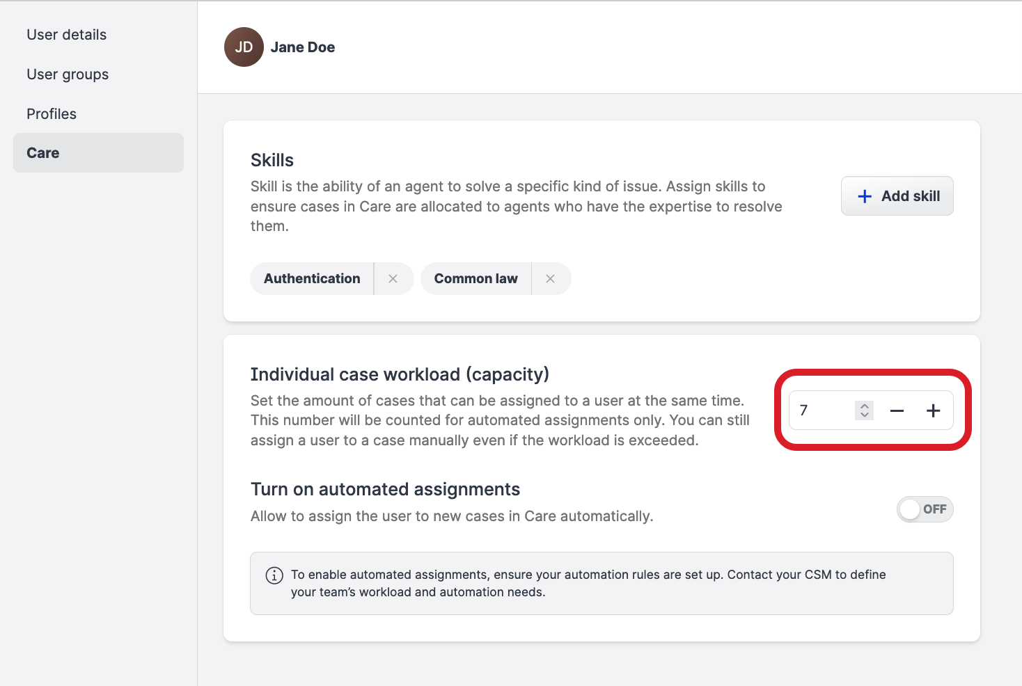Select the Common law skill label
The image size is (1022, 686).
[475, 278]
